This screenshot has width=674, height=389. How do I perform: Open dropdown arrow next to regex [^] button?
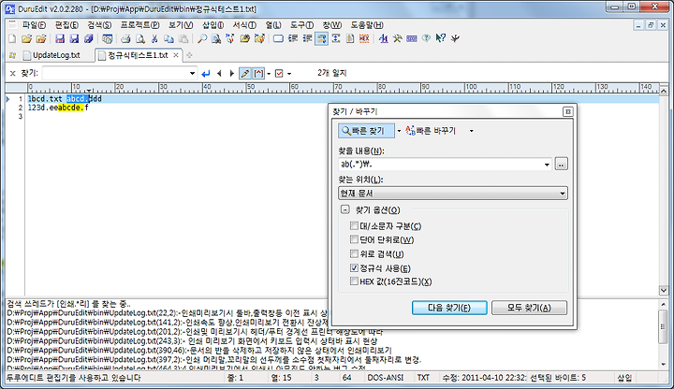pos(269,74)
